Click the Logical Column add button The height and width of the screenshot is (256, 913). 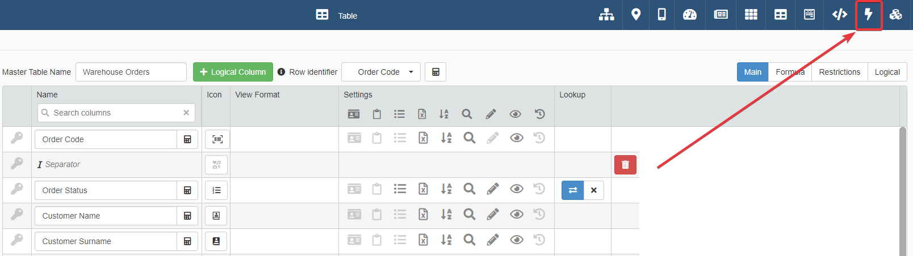[233, 72]
